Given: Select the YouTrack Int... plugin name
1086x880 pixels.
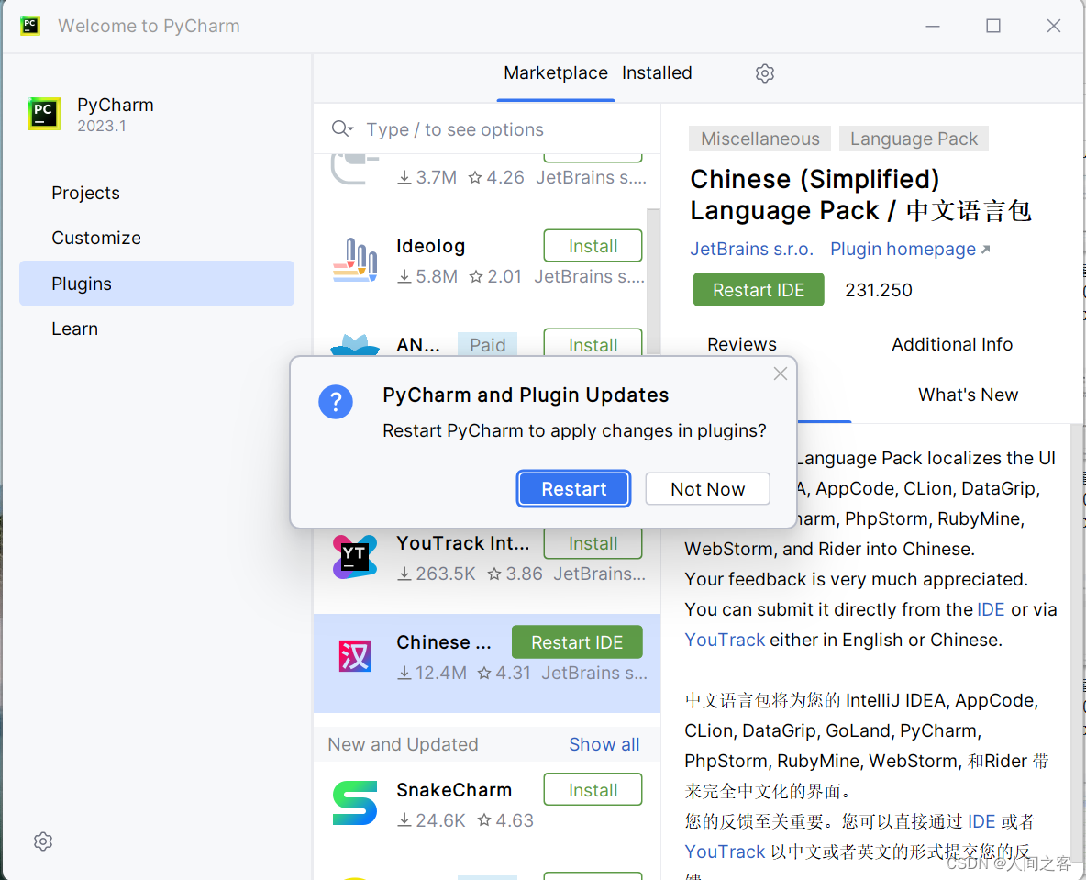Looking at the screenshot, I should 462,543.
